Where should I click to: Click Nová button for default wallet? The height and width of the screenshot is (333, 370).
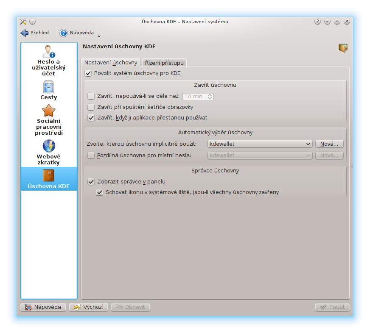329,144
